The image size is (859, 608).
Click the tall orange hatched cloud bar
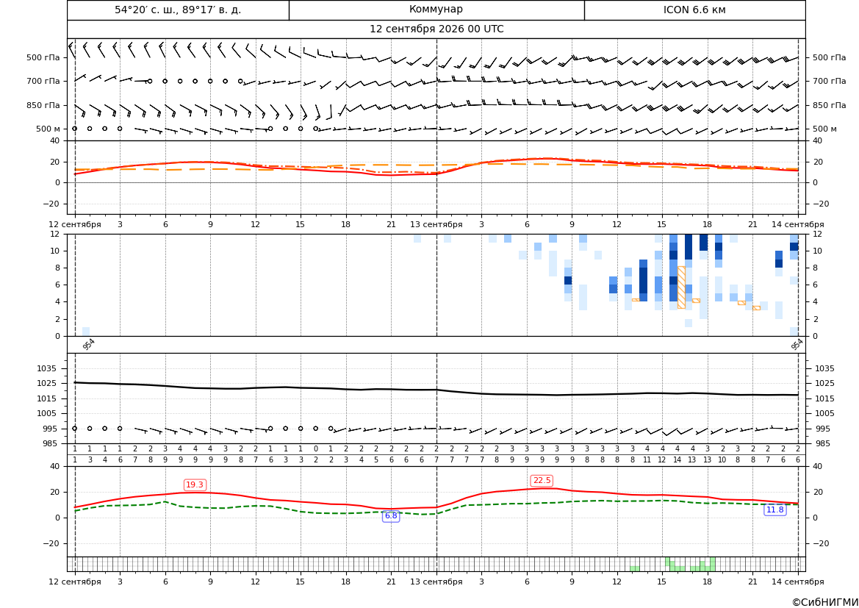click(681, 287)
